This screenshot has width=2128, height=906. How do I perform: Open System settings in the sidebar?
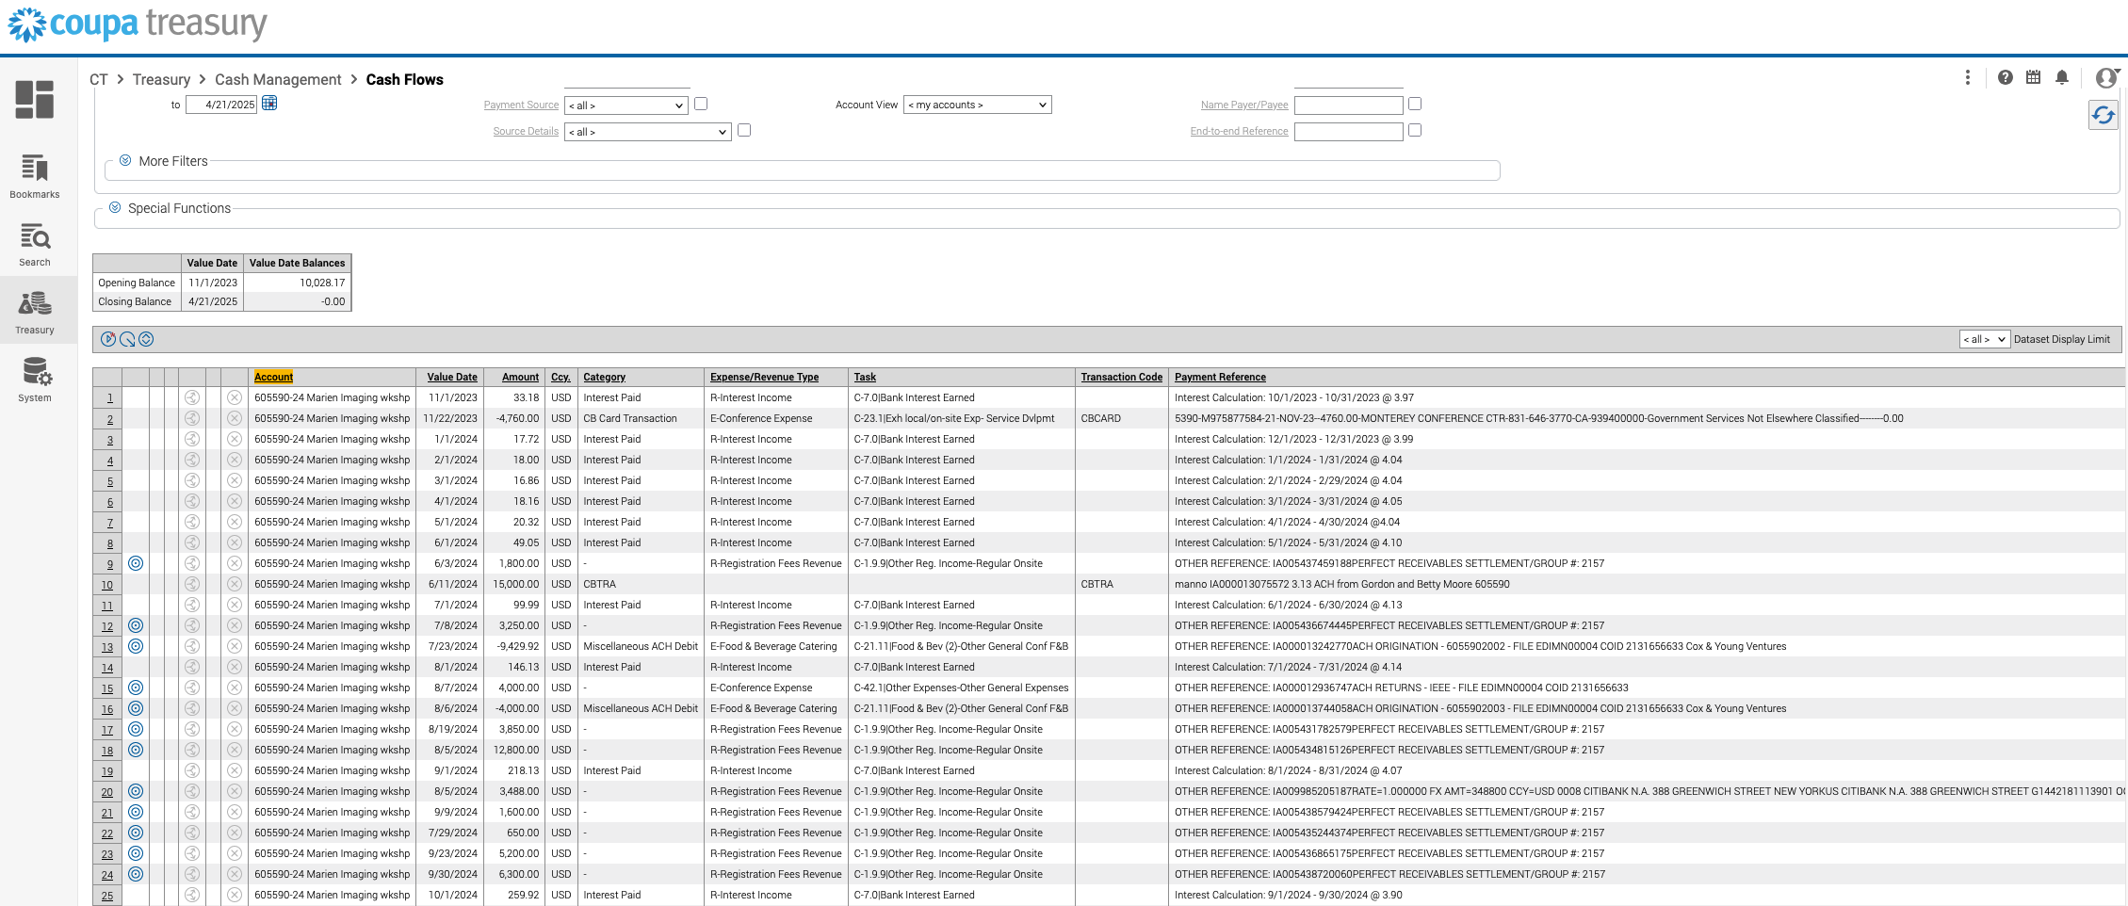(35, 380)
